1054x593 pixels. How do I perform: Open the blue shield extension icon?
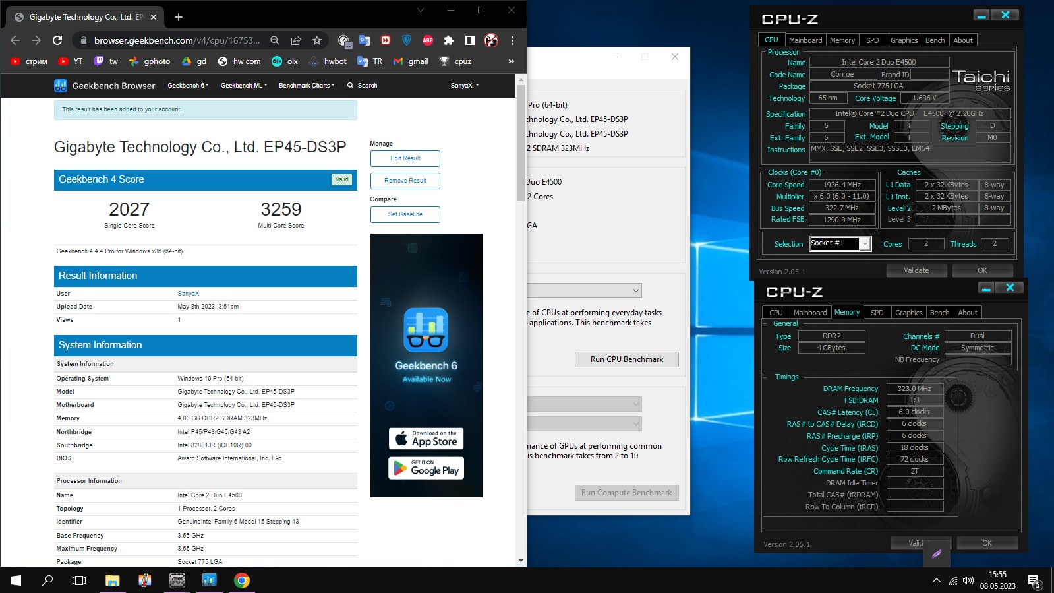pos(407,40)
